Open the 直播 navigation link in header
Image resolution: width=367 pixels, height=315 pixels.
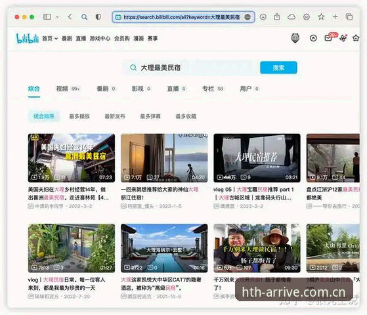tap(81, 38)
